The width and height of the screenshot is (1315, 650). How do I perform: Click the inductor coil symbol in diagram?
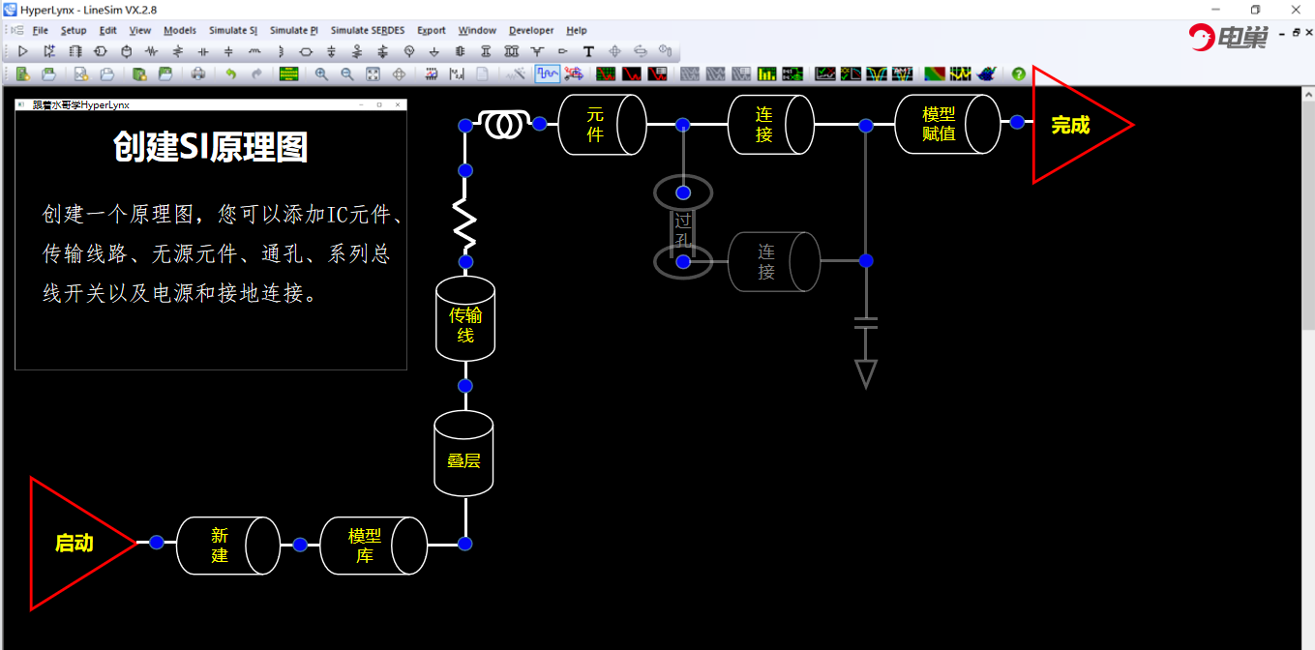(503, 124)
